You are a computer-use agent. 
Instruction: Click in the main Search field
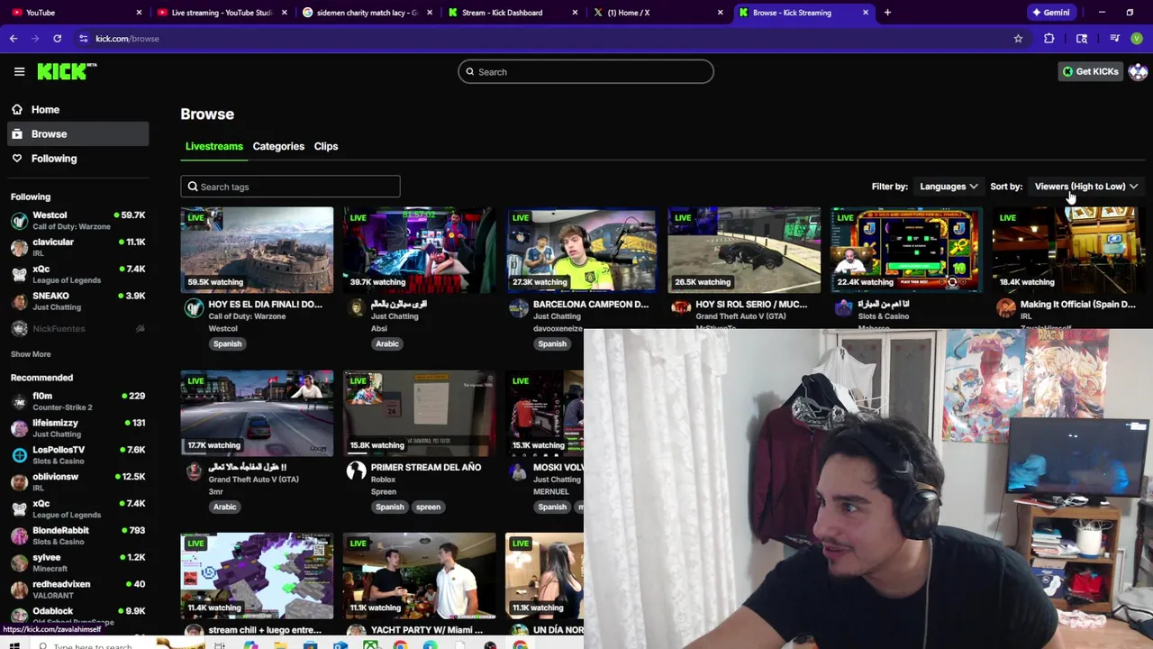586,72
